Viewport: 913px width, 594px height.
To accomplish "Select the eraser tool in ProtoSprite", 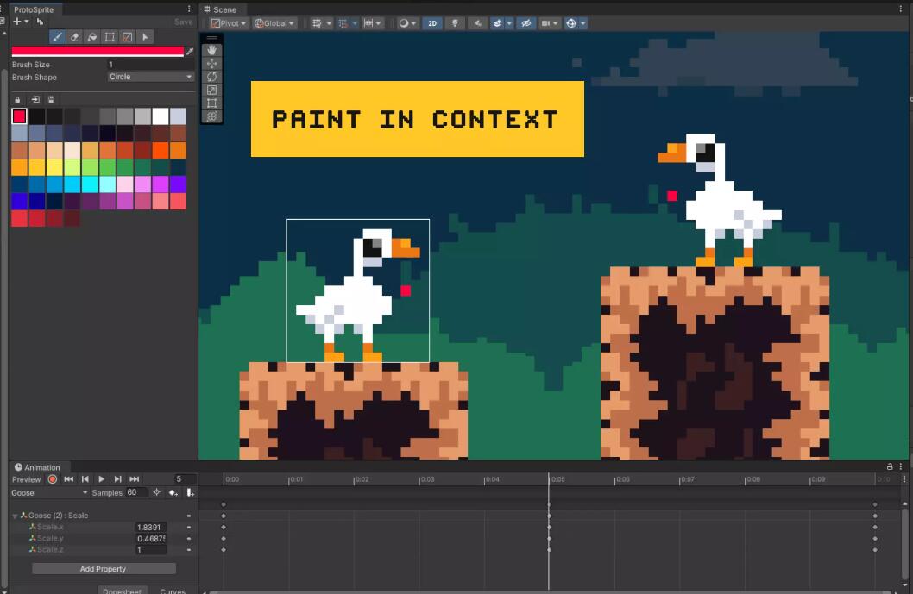I will point(74,37).
